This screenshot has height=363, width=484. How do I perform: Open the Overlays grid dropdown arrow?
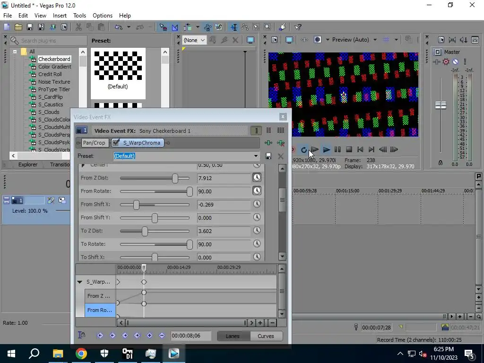click(x=396, y=40)
